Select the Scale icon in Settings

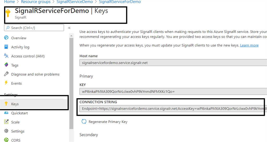point(6,122)
